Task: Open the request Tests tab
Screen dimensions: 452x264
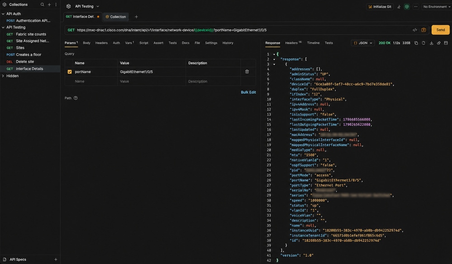Action: 172,43
